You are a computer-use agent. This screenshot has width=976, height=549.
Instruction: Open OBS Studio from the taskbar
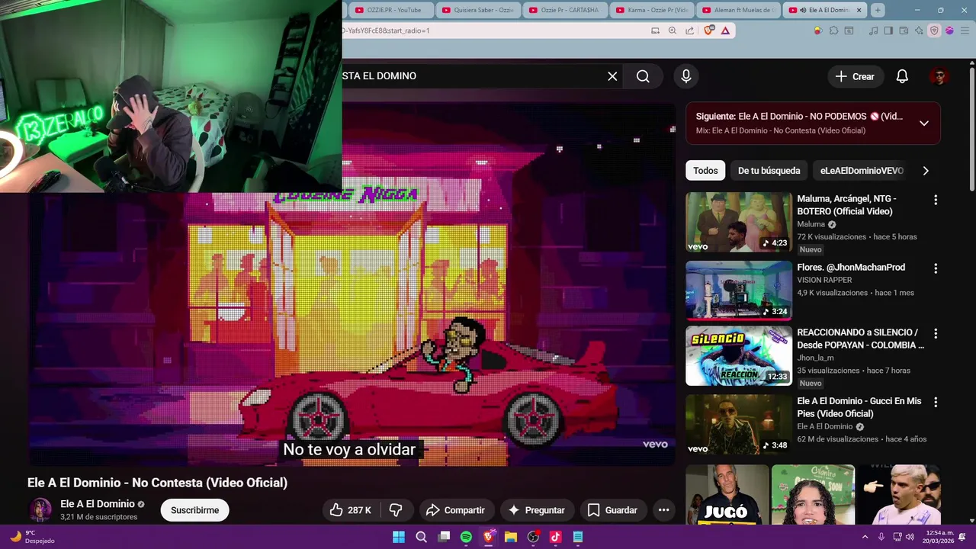(533, 537)
